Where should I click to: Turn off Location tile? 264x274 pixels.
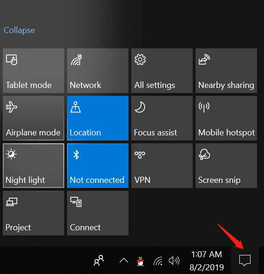pyautogui.click(x=98, y=118)
